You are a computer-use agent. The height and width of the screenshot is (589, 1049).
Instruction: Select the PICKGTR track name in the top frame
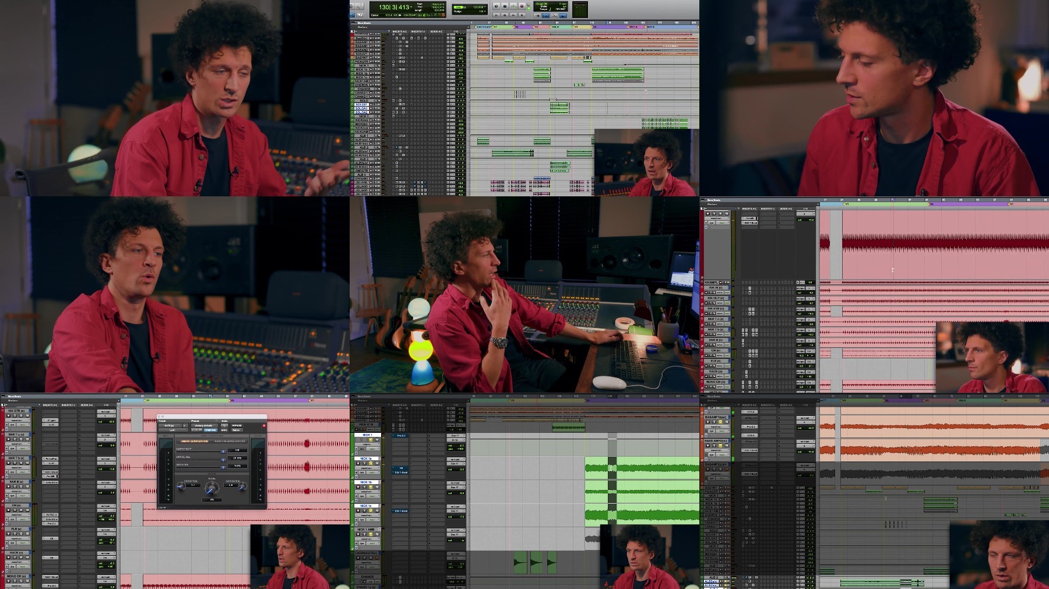click(x=361, y=62)
